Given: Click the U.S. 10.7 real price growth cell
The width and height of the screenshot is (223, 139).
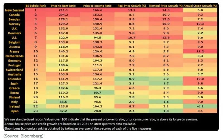Looking at the screenshot, I should click(x=132, y=38).
